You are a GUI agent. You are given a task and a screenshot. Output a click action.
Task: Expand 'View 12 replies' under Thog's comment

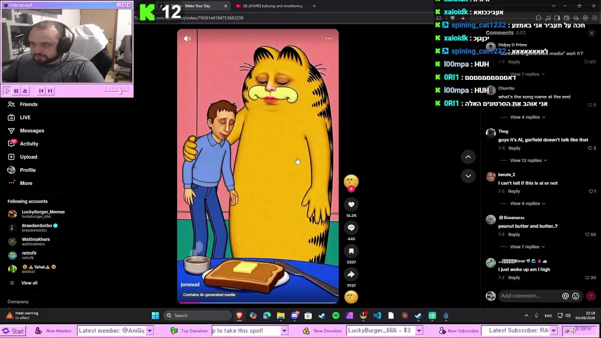pyautogui.click(x=528, y=161)
